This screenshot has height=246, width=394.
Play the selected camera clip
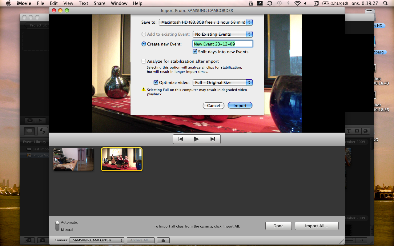(x=197, y=139)
